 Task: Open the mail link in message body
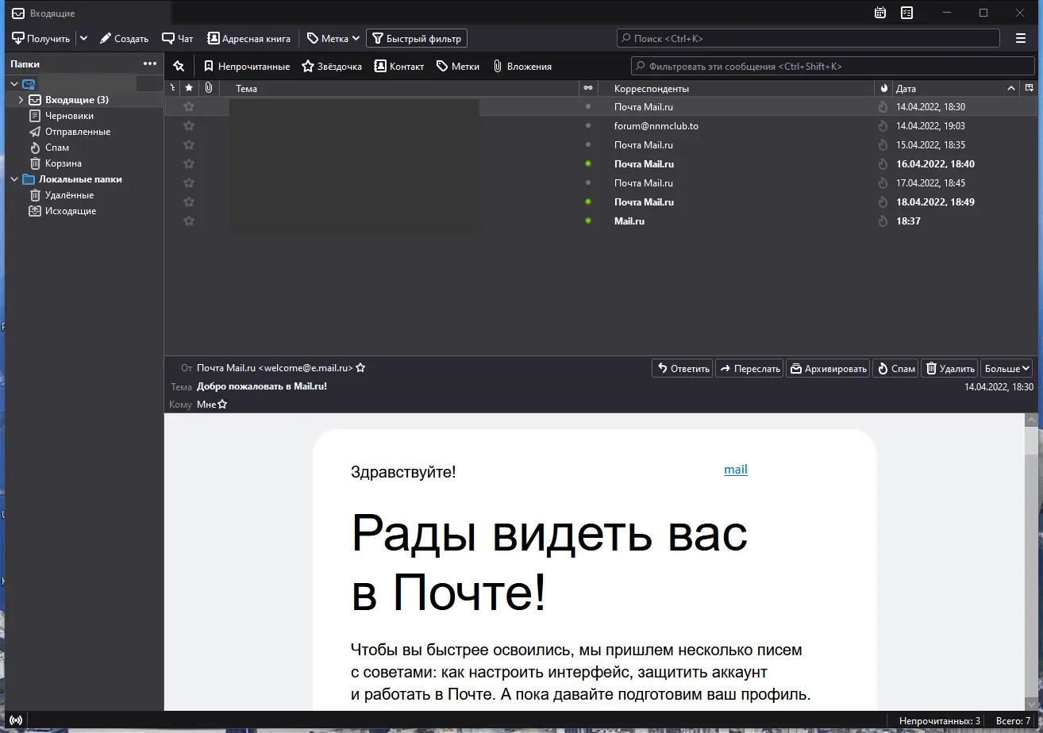[x=736, y=470]
